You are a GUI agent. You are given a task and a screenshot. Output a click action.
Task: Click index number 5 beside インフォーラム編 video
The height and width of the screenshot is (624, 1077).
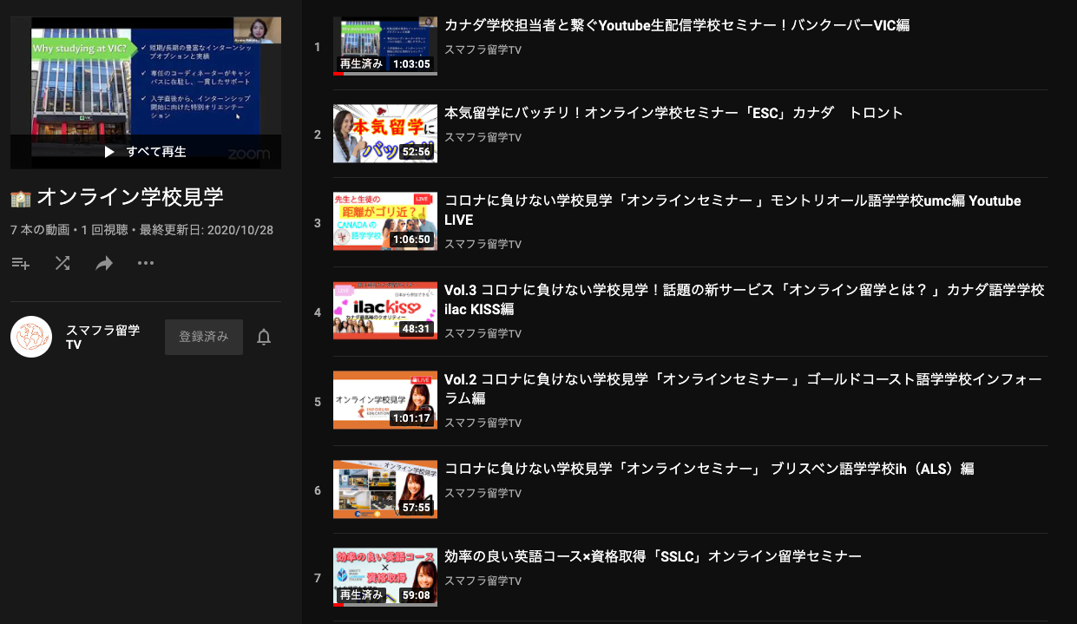[318, 402]
